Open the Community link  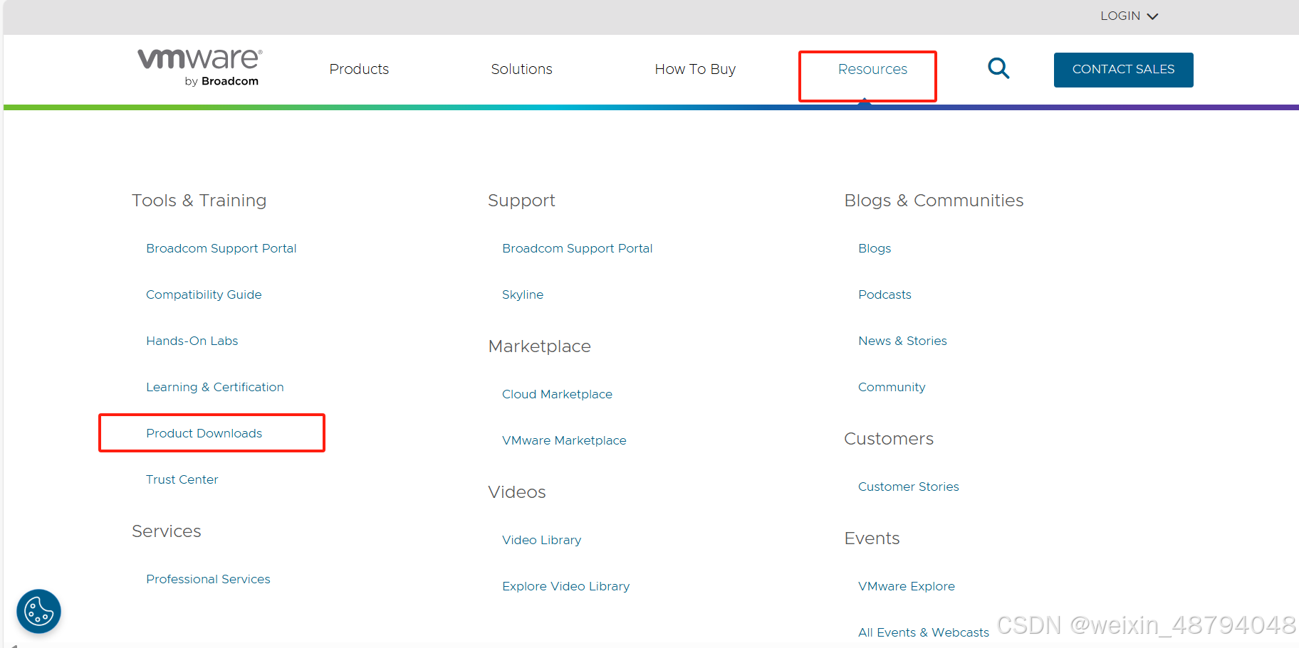[x=892, y=387]
